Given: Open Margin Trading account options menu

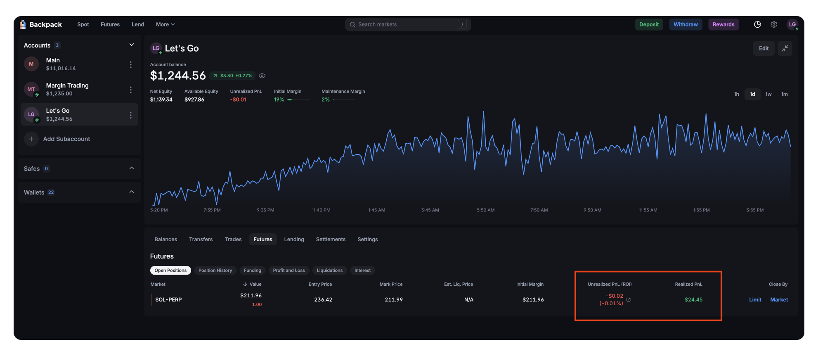Looking at the screenshot, I should pyautogui.click(x=130, y=90).
